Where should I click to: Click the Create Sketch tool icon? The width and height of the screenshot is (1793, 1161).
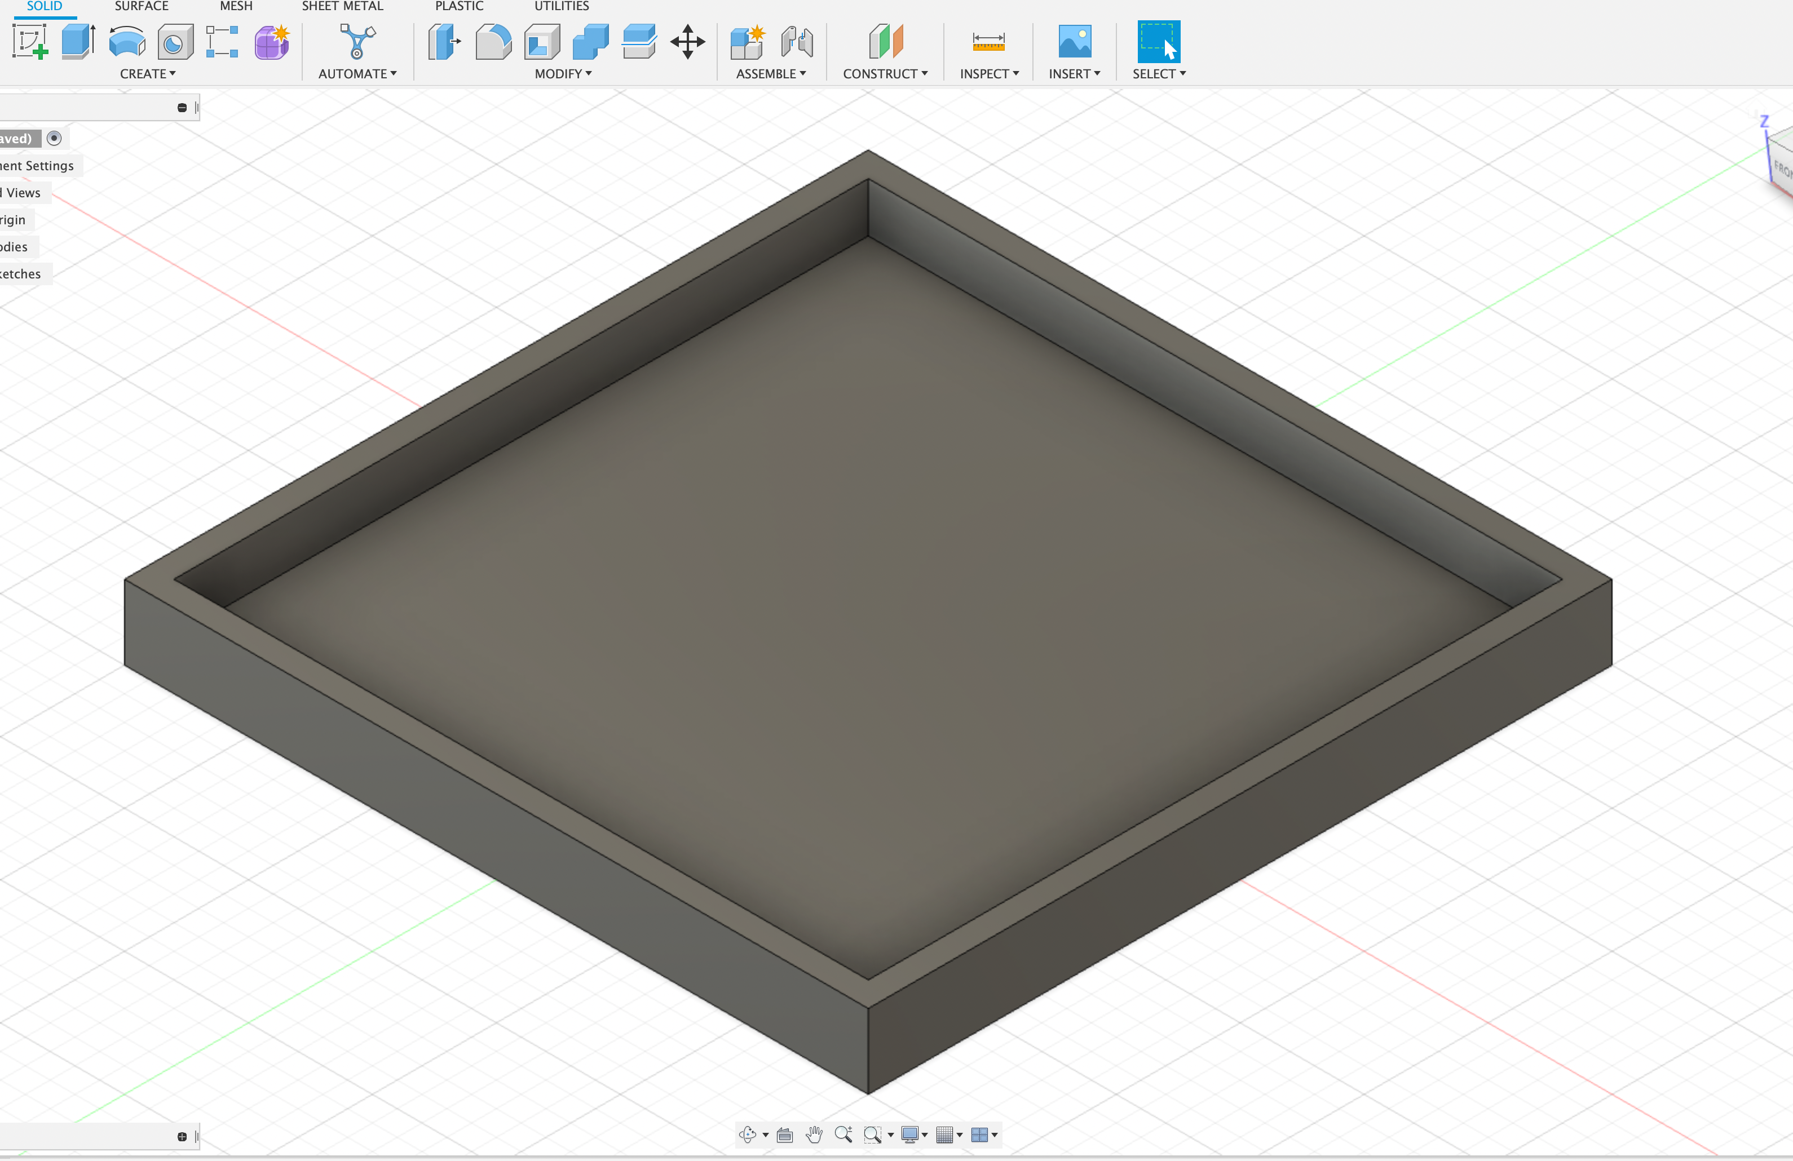click(30, 41)
